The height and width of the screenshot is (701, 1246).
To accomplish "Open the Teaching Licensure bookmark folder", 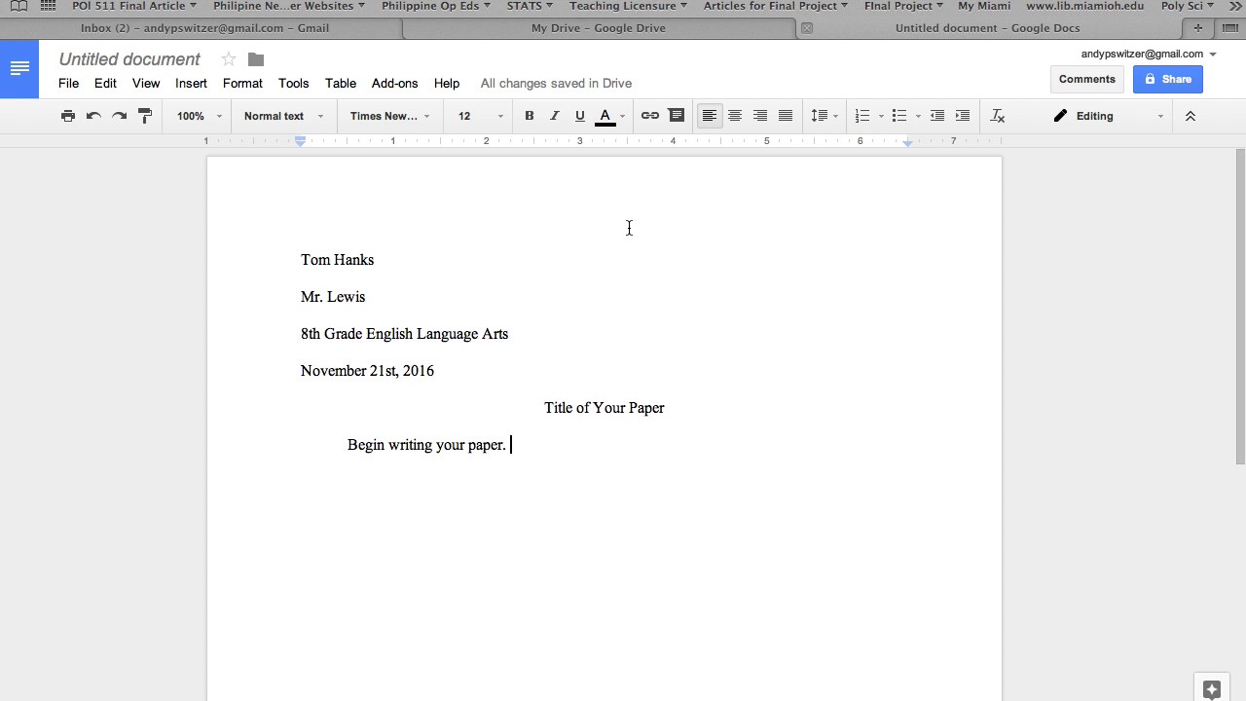I will coord(628,6).
